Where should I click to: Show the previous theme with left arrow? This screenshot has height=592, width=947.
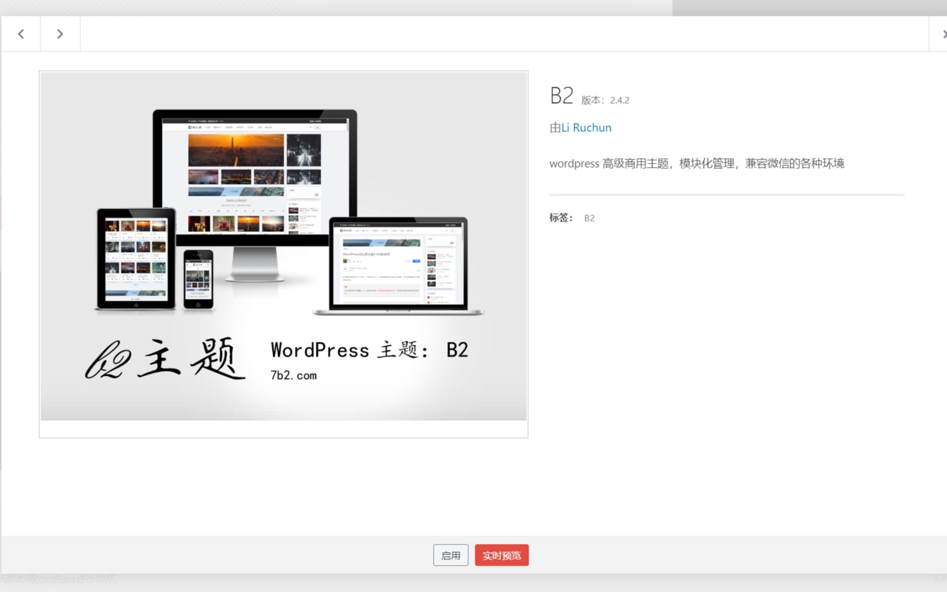pos(21,34)
